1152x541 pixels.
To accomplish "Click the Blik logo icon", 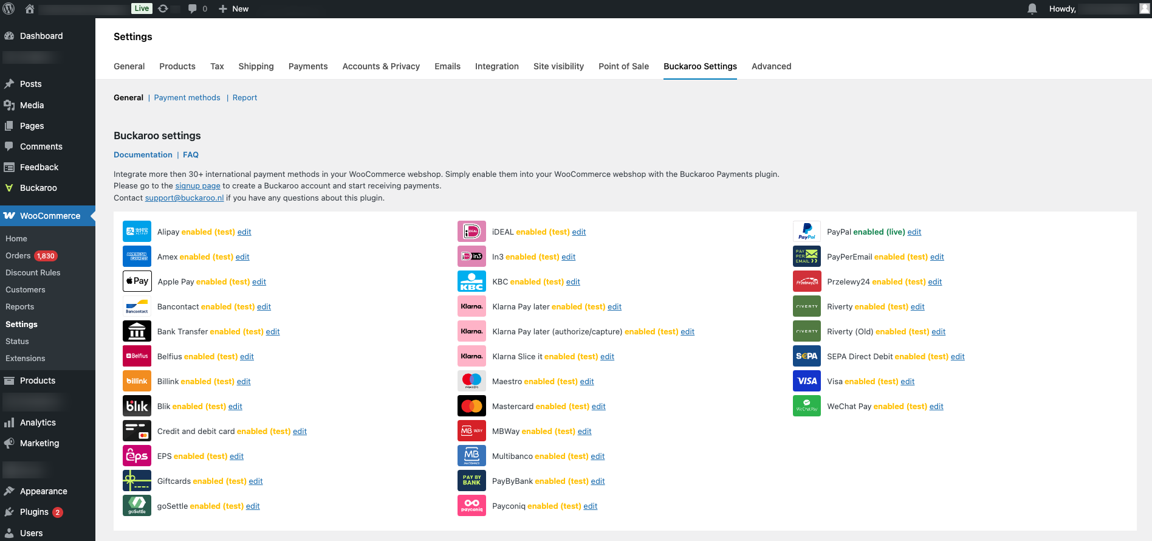I will (x=137, y=406).
